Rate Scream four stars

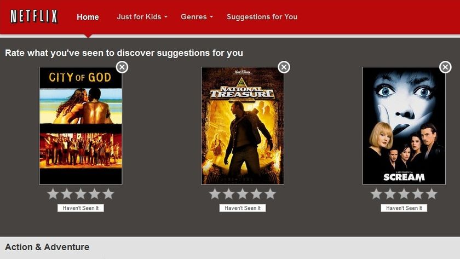click(x=418, y=194)
